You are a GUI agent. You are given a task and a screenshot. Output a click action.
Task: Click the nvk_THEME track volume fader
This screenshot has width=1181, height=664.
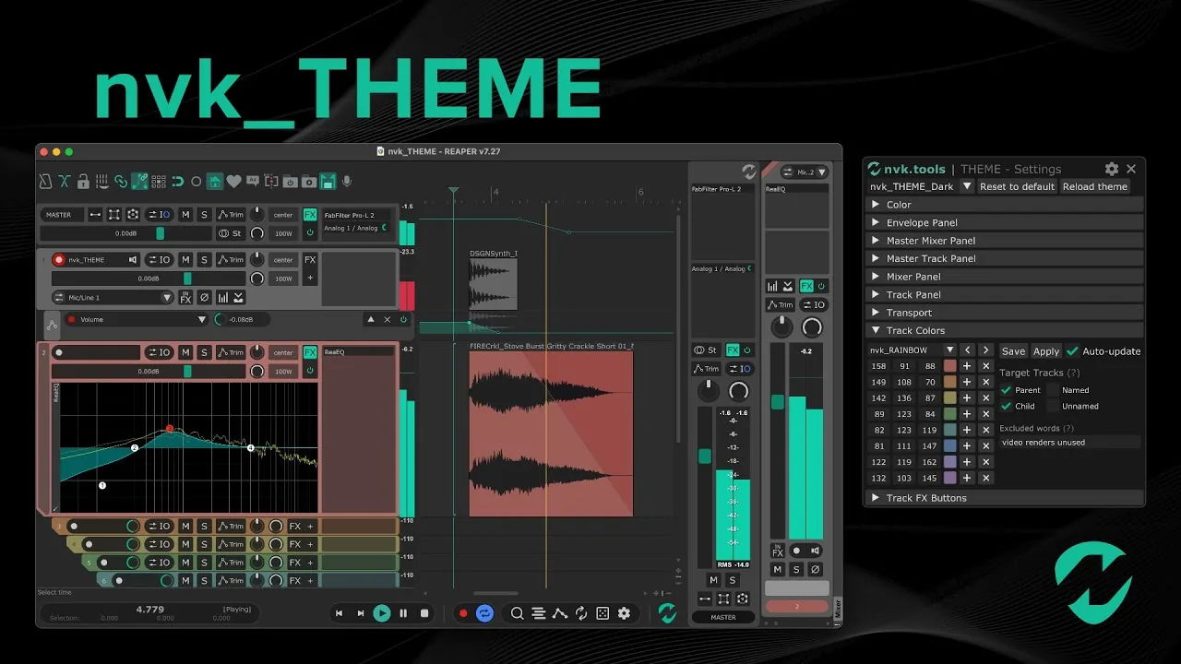187,279
